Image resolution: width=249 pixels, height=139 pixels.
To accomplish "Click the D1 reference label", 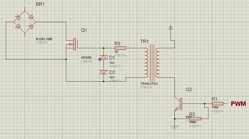I will click(x=112, y=58).
